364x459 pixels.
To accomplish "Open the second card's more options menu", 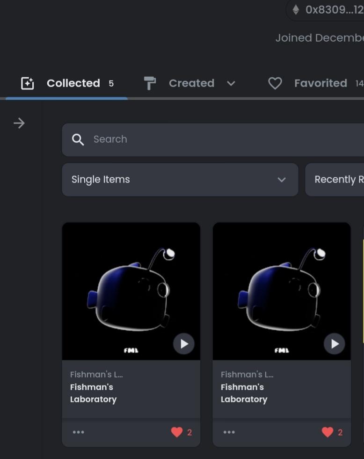I will tap(229, 432).
